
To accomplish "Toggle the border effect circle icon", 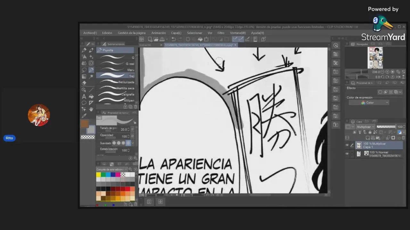I will (x=380, y=92).
